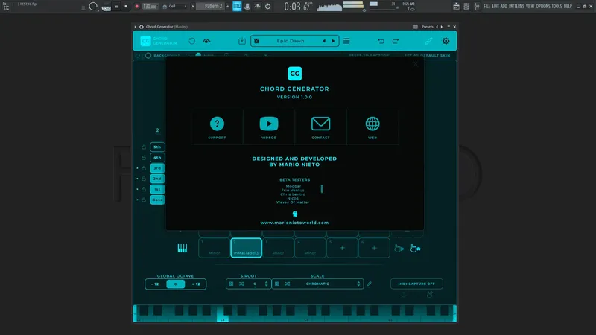596x335 pixels.
Task: Open the Support help icon
Action: click(x=217, y=124)
